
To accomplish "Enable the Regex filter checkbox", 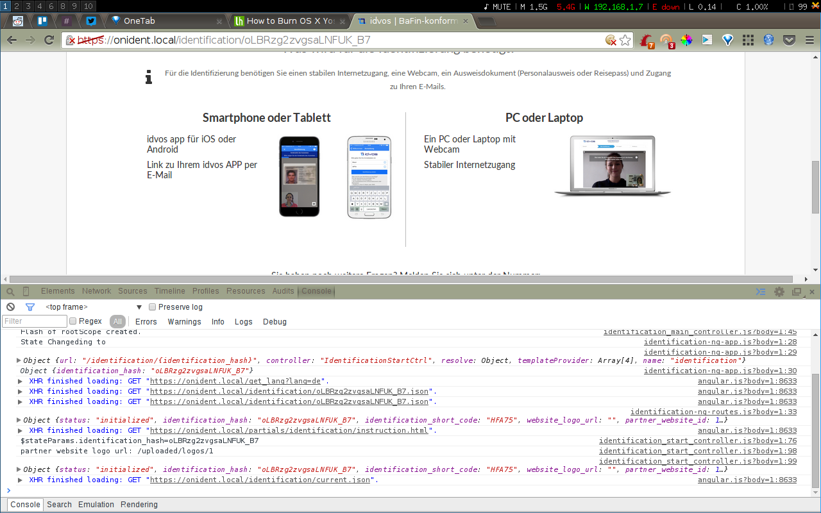I will click(x=73, y=321).
